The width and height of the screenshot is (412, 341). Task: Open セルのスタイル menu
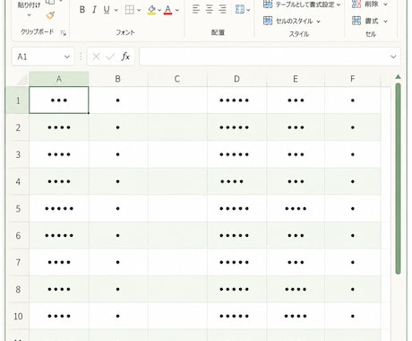(x=292, y=21)
